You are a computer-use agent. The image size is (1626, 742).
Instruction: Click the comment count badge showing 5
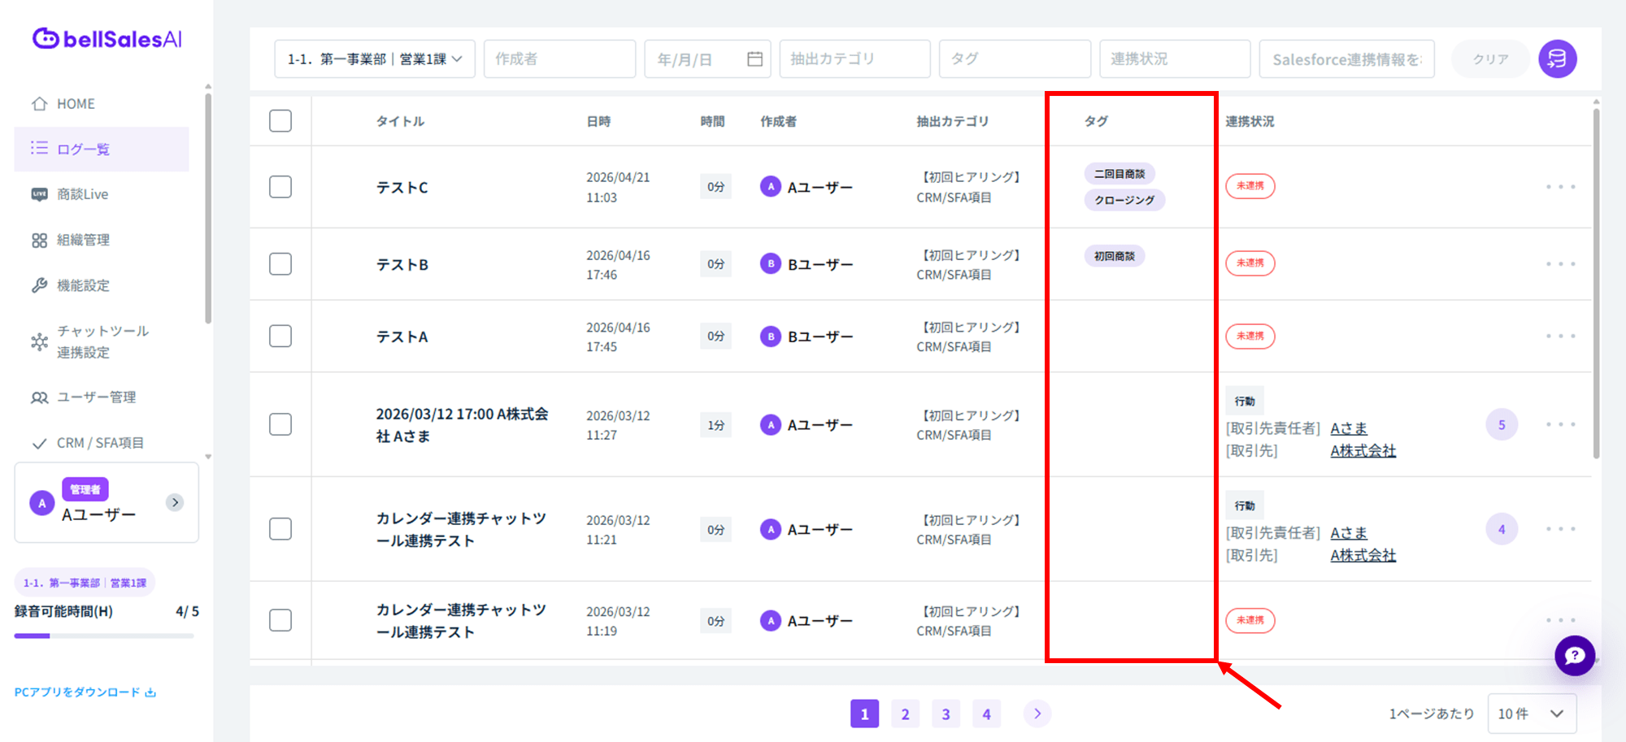tap(1501, 425)
